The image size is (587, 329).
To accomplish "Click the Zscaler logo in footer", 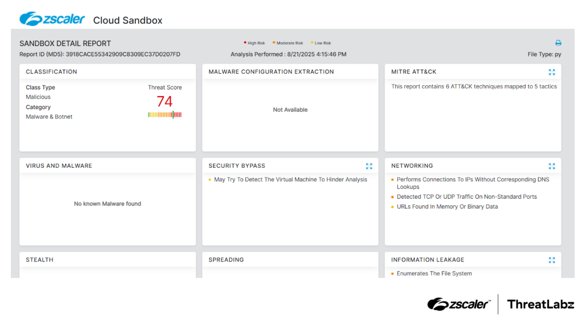I will 458,305.
